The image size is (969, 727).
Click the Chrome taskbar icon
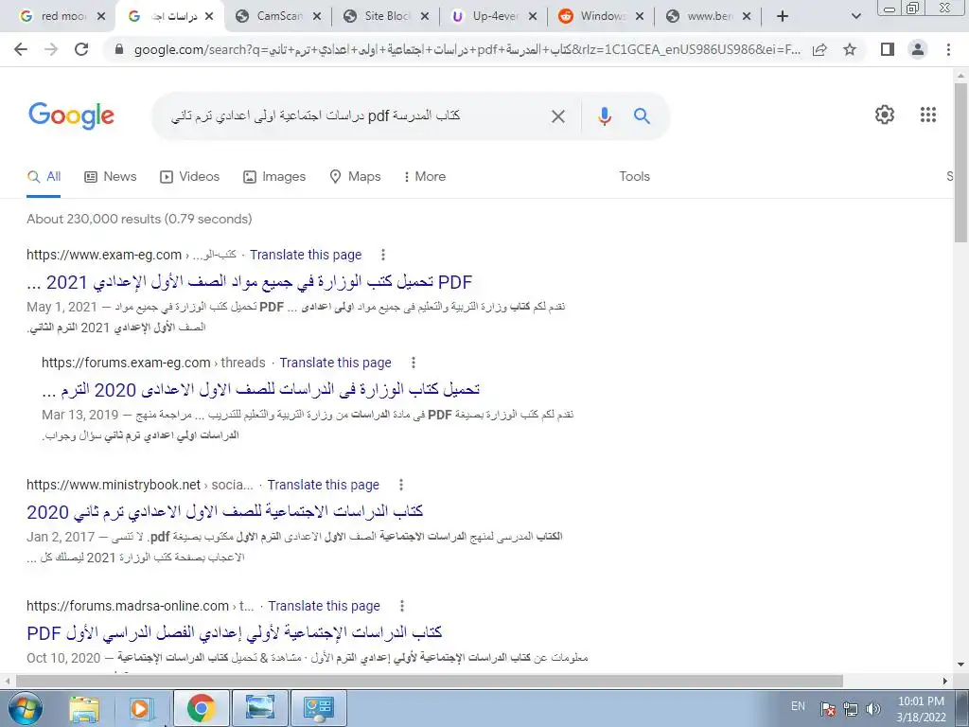pos(202,708)
